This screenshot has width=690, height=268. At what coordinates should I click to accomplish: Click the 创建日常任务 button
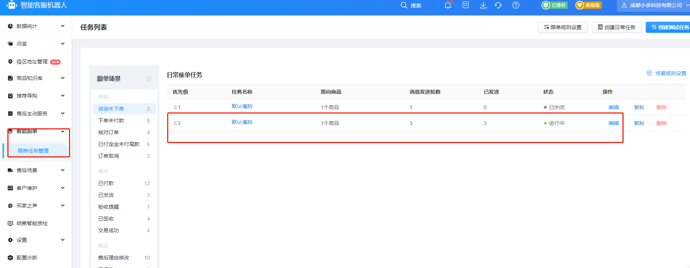click(x=617, y=27)
